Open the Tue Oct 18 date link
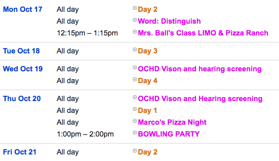 (21, 51)
